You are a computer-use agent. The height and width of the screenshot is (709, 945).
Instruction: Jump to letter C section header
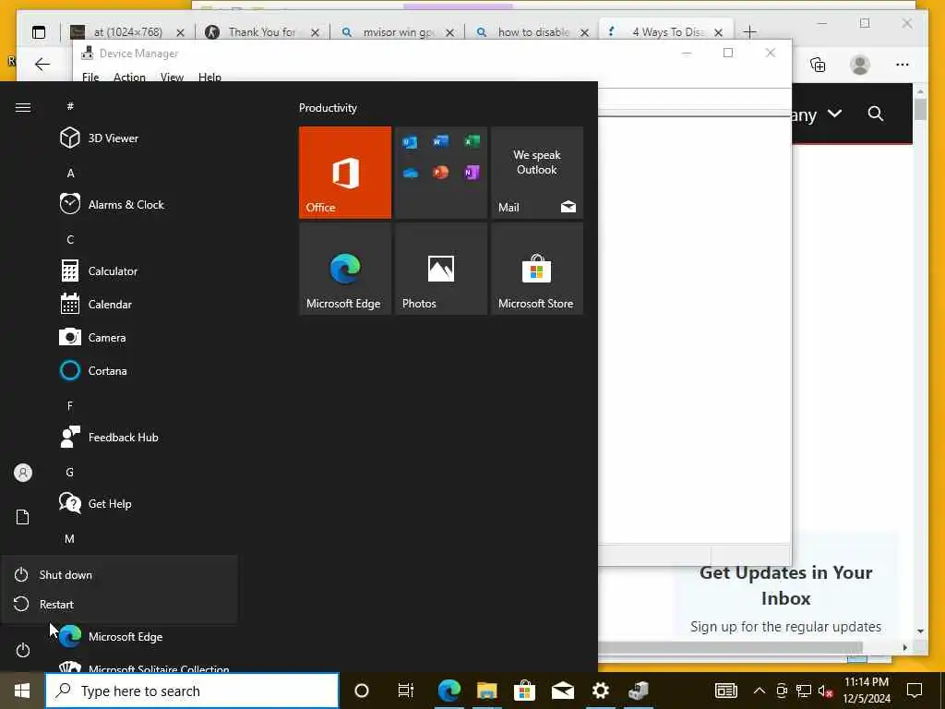pos(70,239)
